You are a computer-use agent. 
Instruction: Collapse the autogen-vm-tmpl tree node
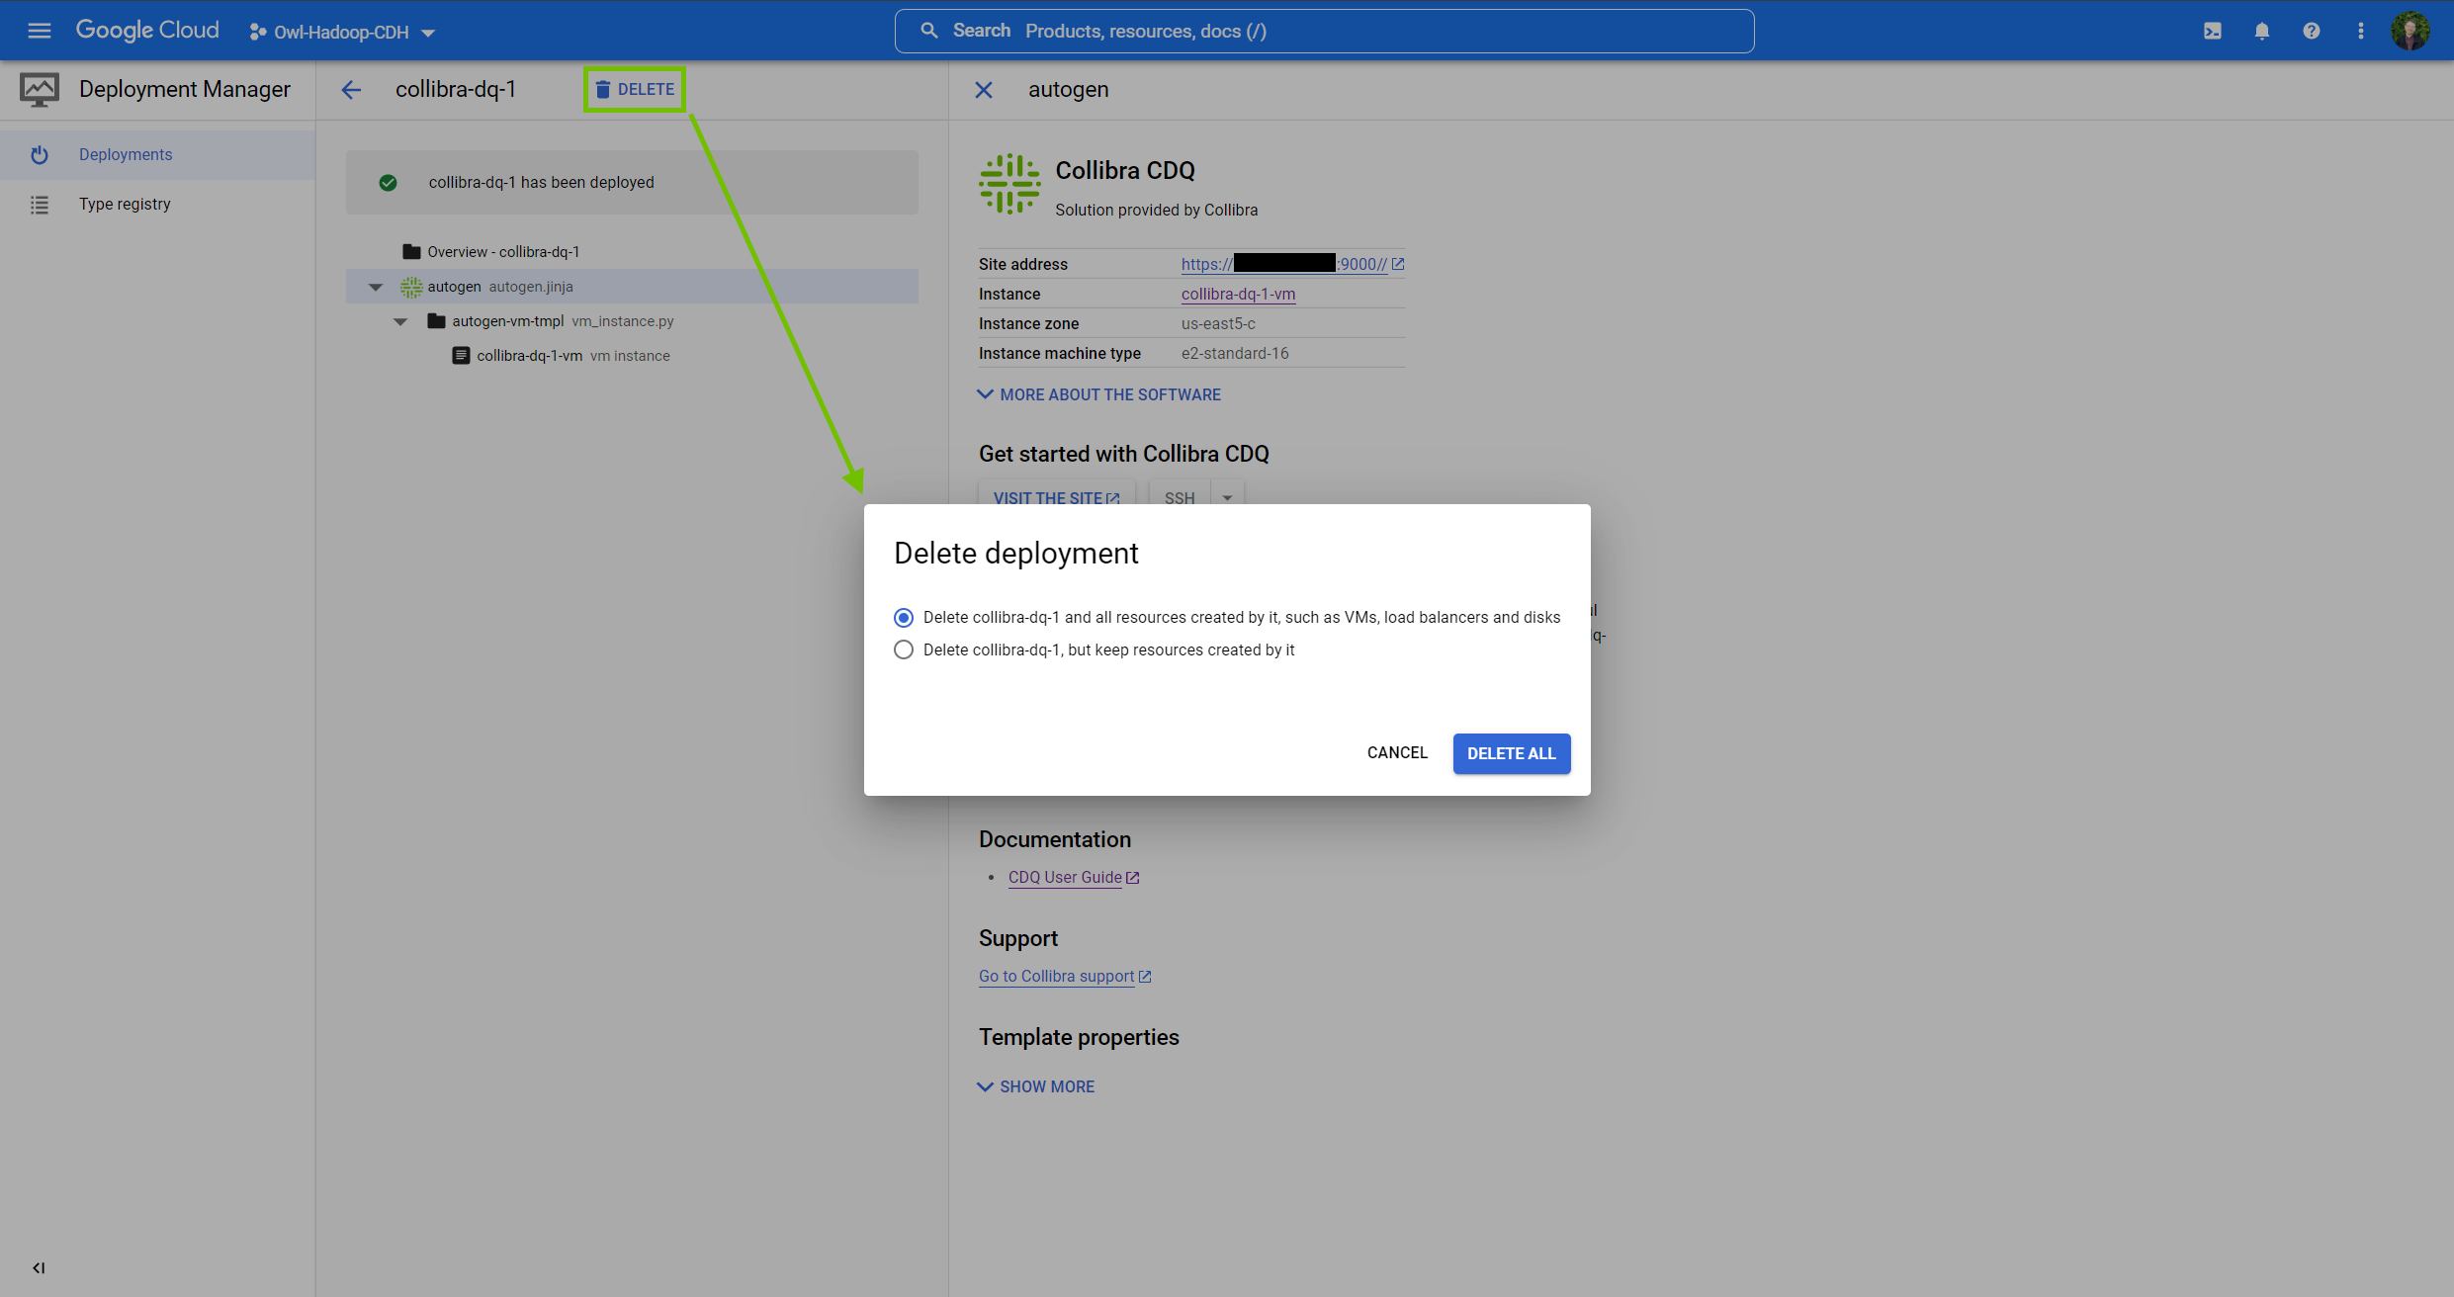pos(400,321)
